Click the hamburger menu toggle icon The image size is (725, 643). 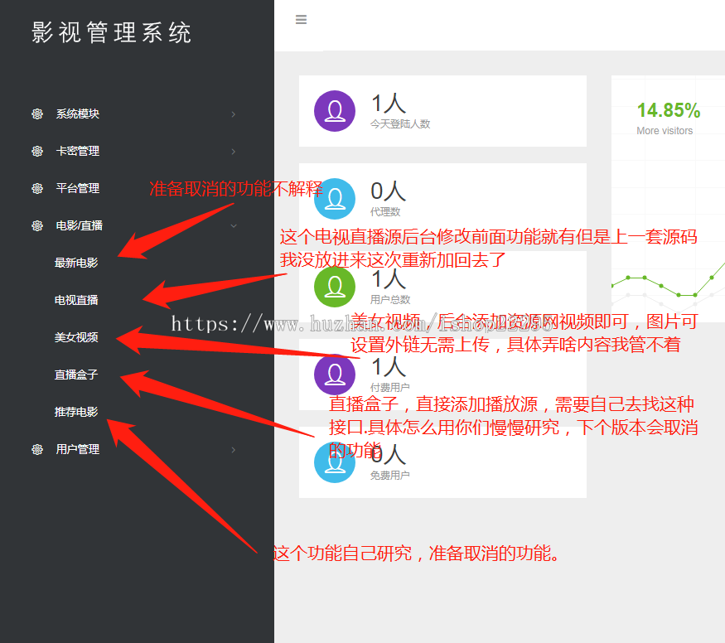pyautogui.click(x=301, y=20)
